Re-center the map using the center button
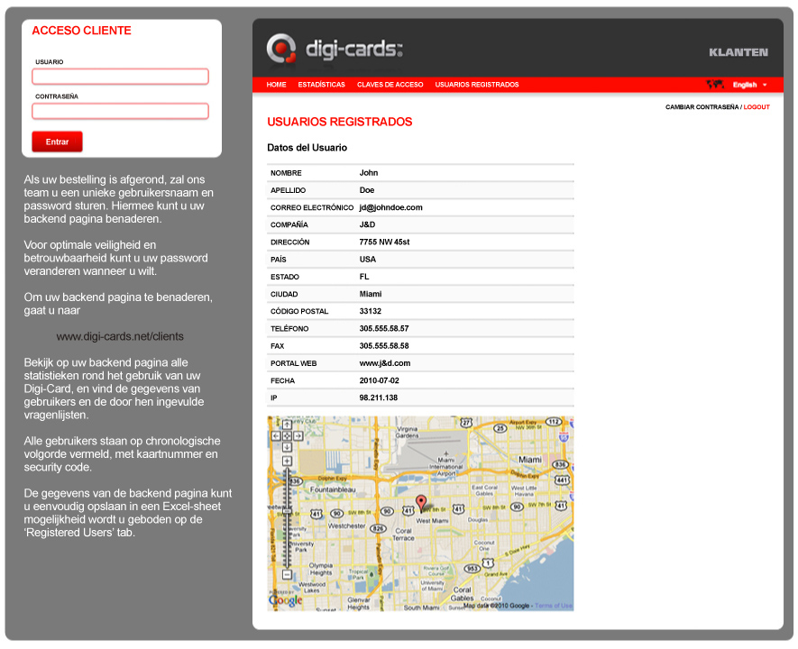 point(287,435)
